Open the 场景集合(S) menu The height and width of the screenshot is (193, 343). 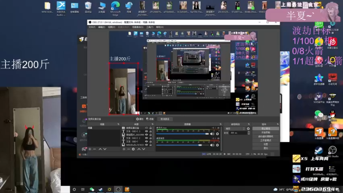pos(138,27)
